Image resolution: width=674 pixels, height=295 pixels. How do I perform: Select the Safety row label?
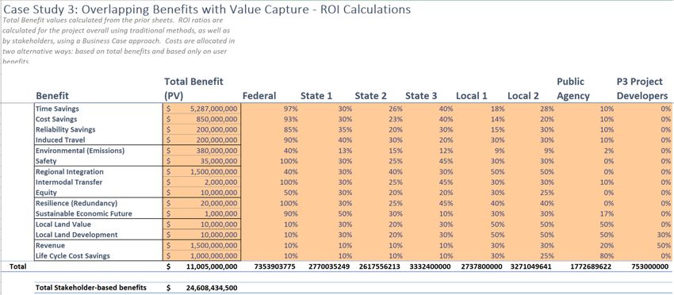pos(46,161)
